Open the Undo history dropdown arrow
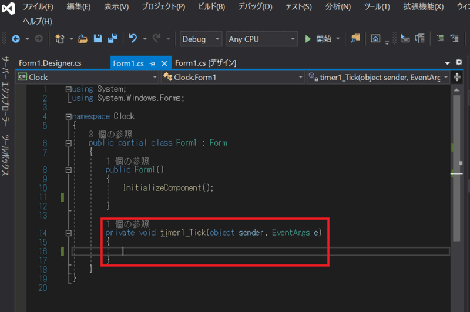This screenshot has height=312, width=470. point(145,39)
